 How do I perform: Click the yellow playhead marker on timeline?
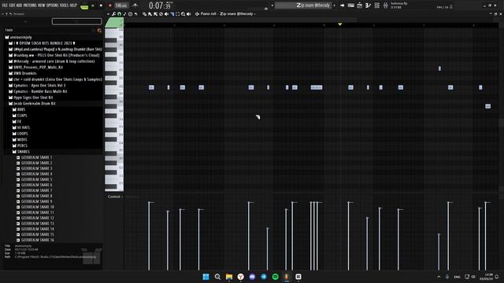[339, 24]
